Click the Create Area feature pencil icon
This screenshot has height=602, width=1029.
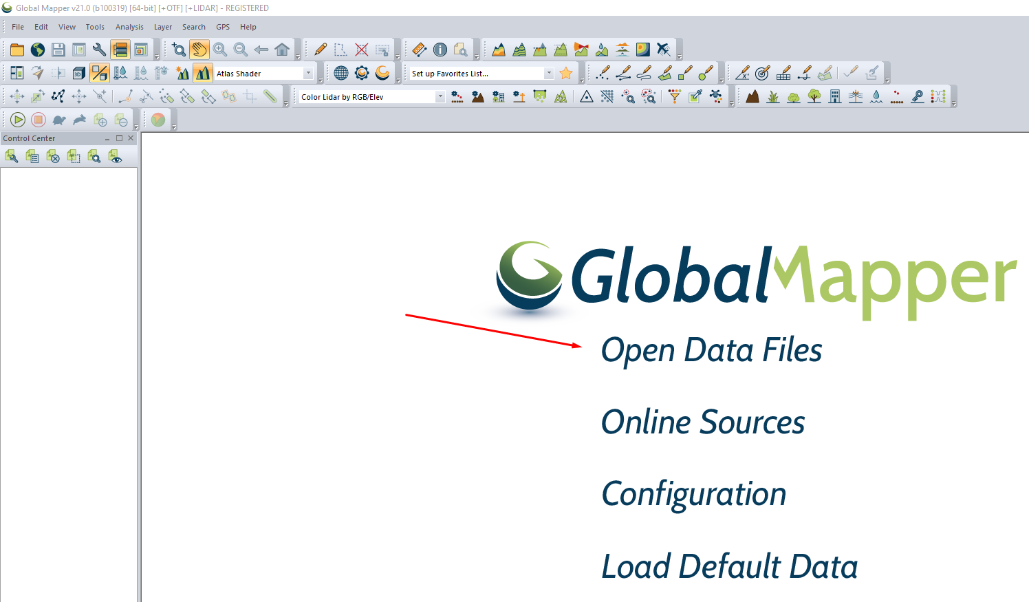point(665,73)
